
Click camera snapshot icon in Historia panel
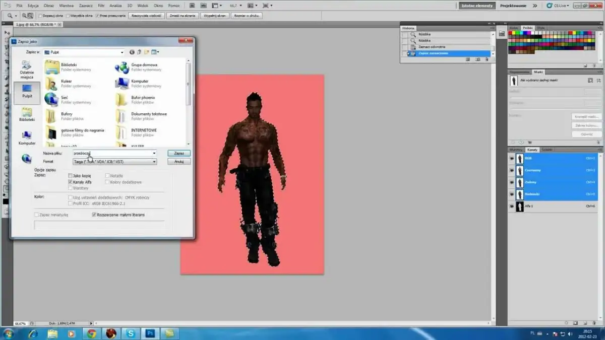tap(477, 59)
